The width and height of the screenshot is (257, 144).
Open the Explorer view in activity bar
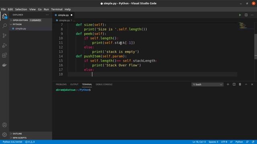(x=4, y=16)
